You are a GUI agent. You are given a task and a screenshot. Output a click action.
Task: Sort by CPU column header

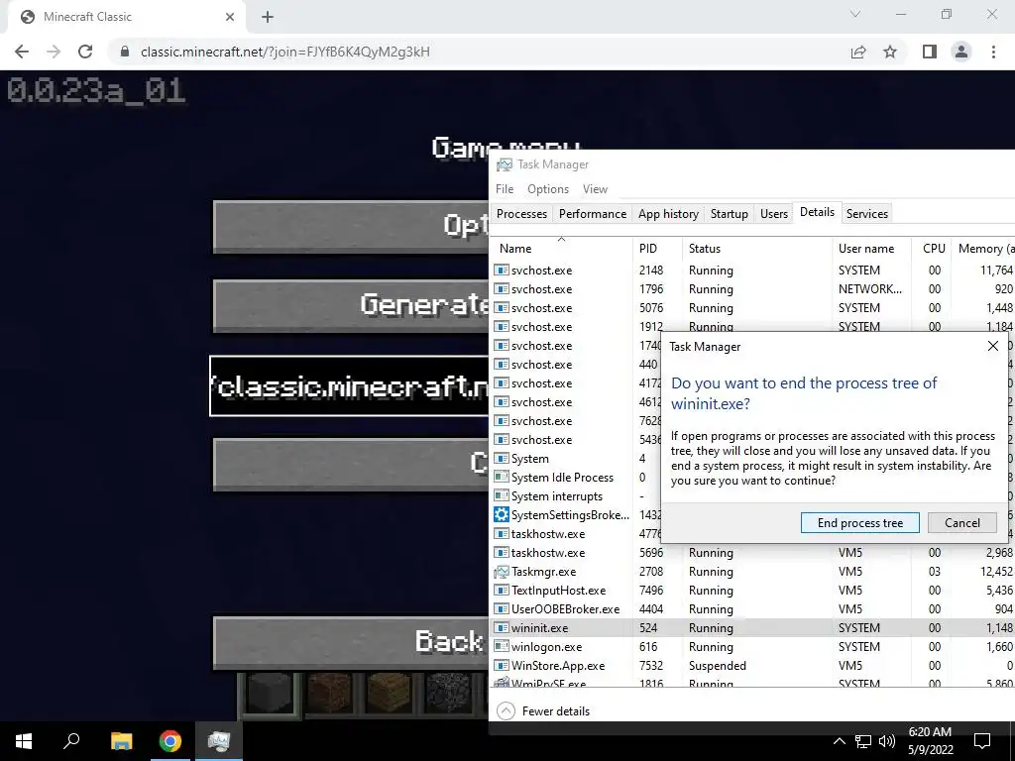pyautogui.click(x=932, y=249)
